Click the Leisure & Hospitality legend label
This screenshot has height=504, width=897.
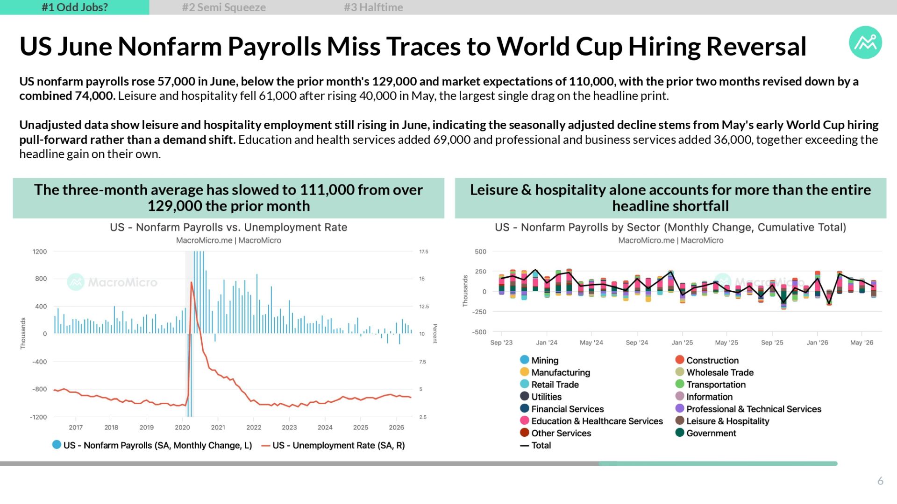pos(727,421)
